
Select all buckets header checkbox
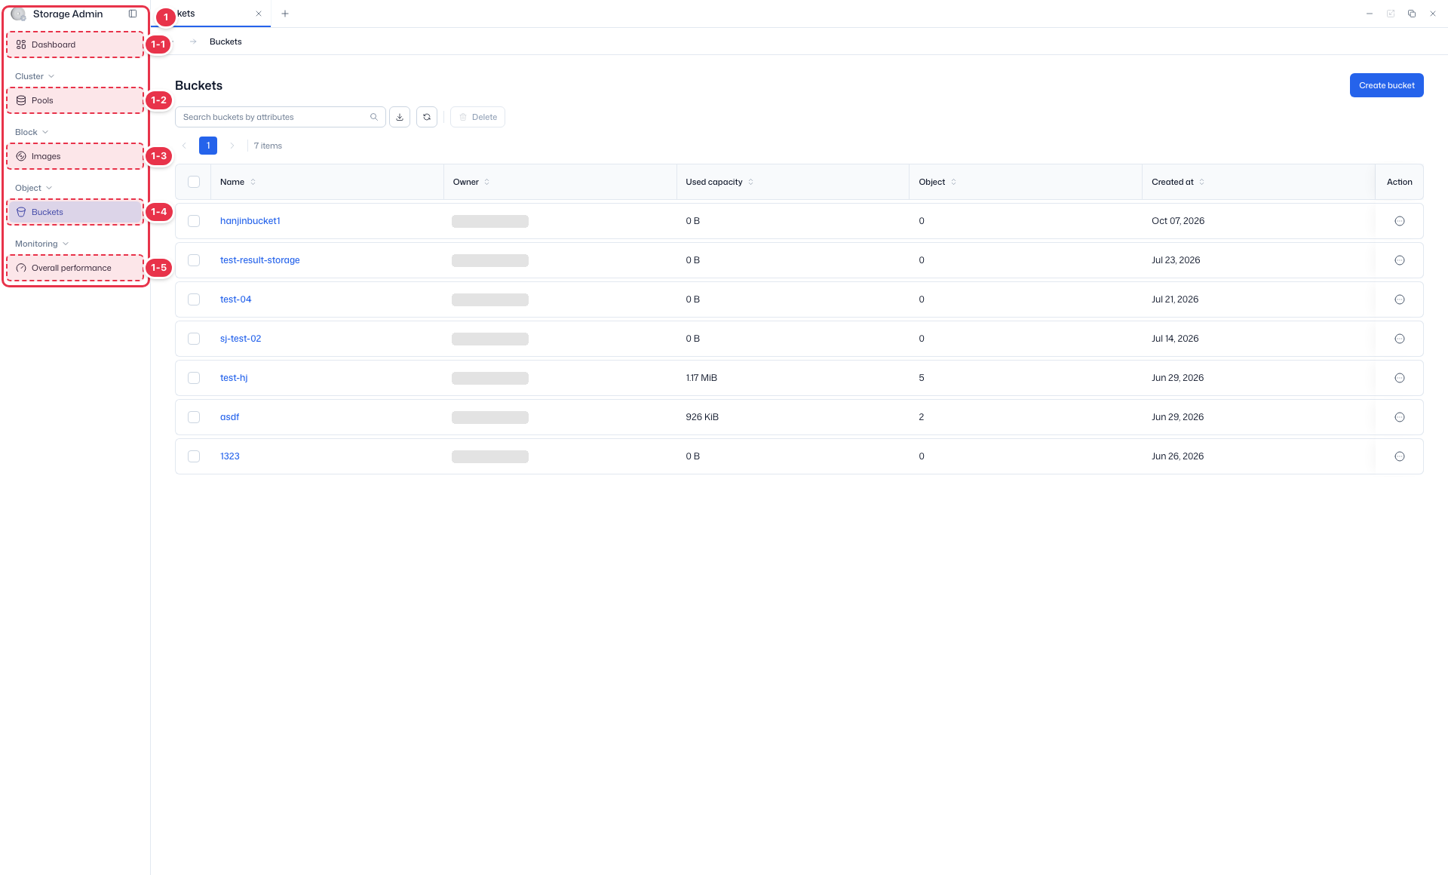[x=194, y=182]
